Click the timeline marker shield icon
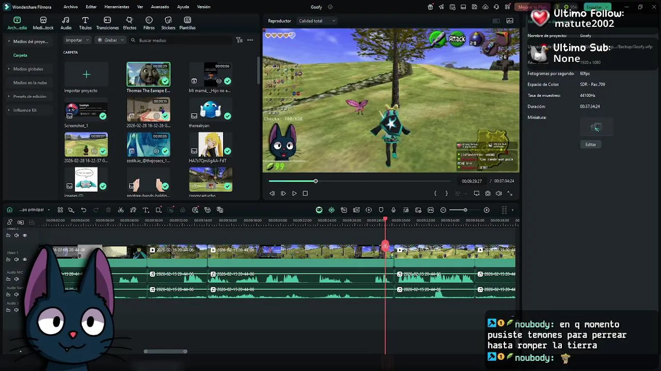 (x=381, y=210)
